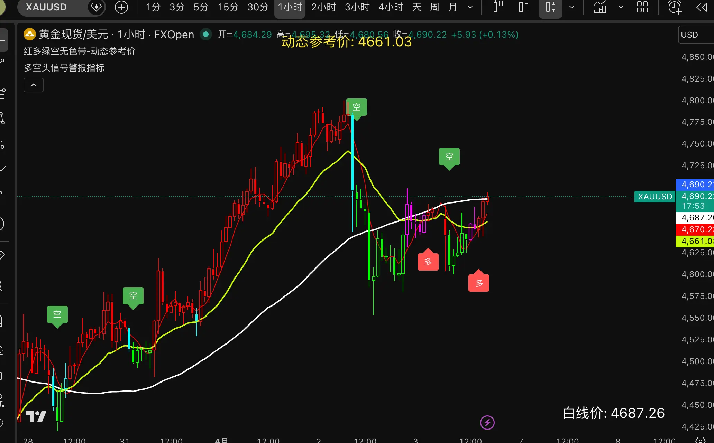Click the XAUUSD symbol search button
714x443 pixels.
[x=46, y=7]
